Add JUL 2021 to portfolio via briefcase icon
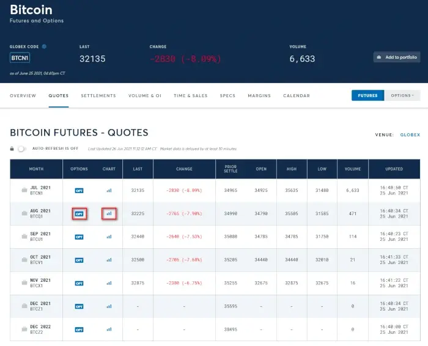428x346 pixels. click(24, 190)
